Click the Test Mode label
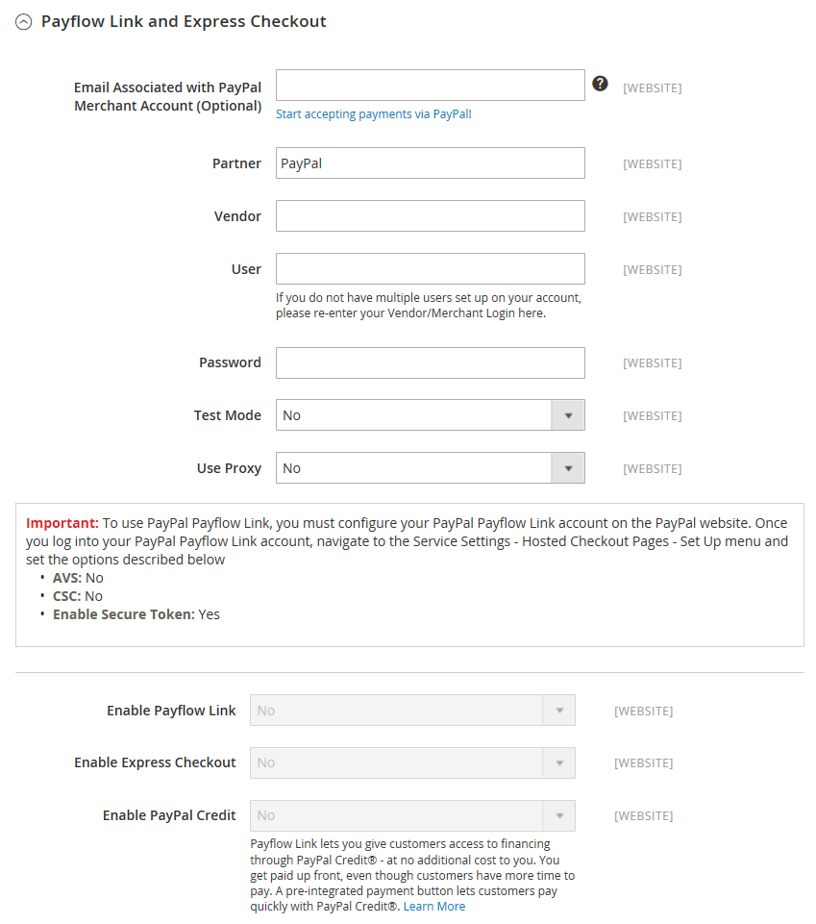 (228, 415)
